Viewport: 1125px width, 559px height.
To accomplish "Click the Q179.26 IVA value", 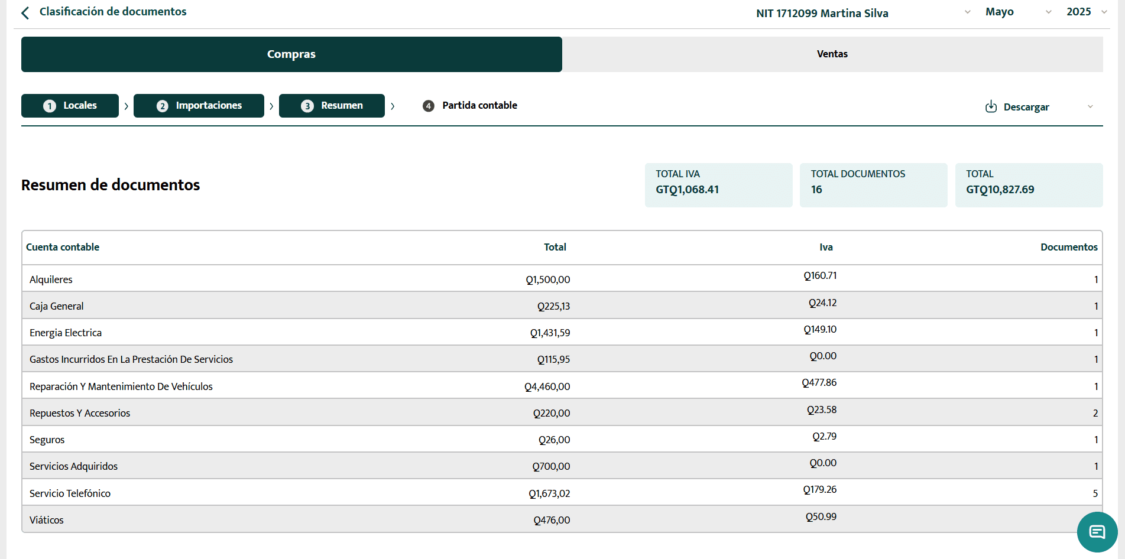I will [820, 489].
